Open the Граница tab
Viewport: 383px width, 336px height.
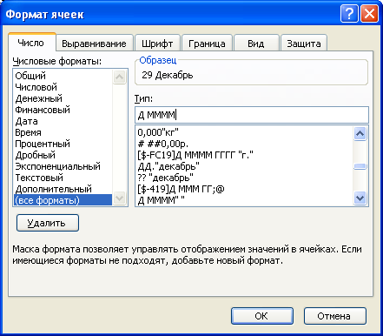pos(207,44)
